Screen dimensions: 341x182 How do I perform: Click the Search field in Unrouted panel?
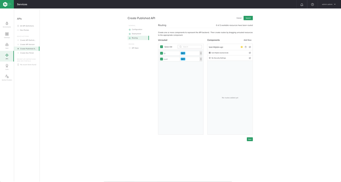pos(191,47)
